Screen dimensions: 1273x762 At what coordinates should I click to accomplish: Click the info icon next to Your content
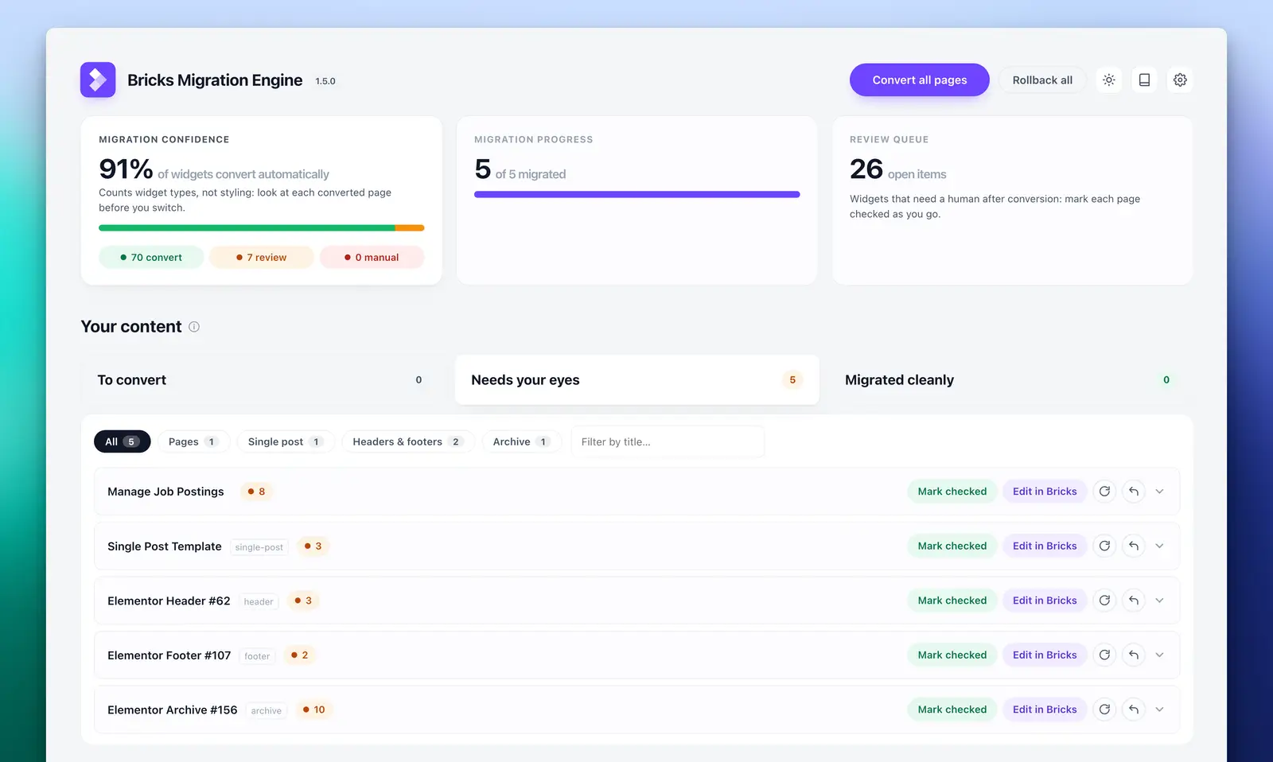(x=194, y=327)
